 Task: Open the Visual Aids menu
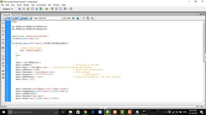[92, 18]
